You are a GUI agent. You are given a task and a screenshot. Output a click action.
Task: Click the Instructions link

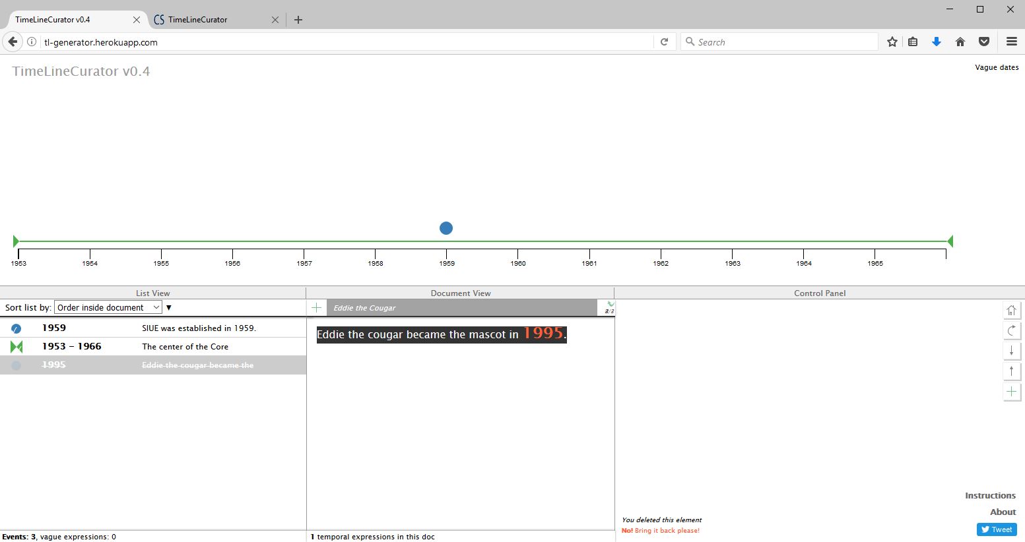(x=990, y=496)
